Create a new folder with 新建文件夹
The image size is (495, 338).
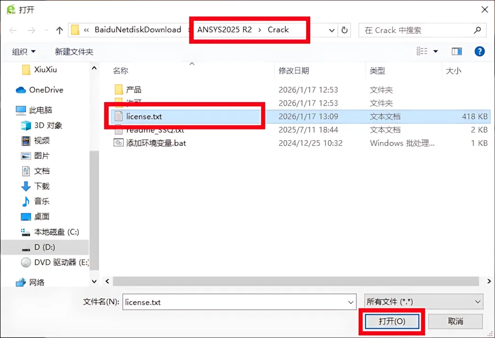(74, 51)
